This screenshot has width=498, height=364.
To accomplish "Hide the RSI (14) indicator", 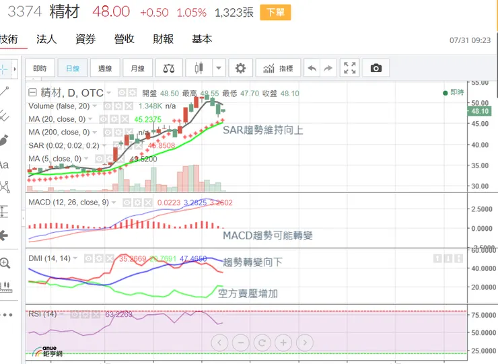I will click(74, 314).
